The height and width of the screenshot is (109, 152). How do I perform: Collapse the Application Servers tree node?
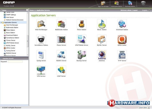pyautogui.click(x=1, y=23)
